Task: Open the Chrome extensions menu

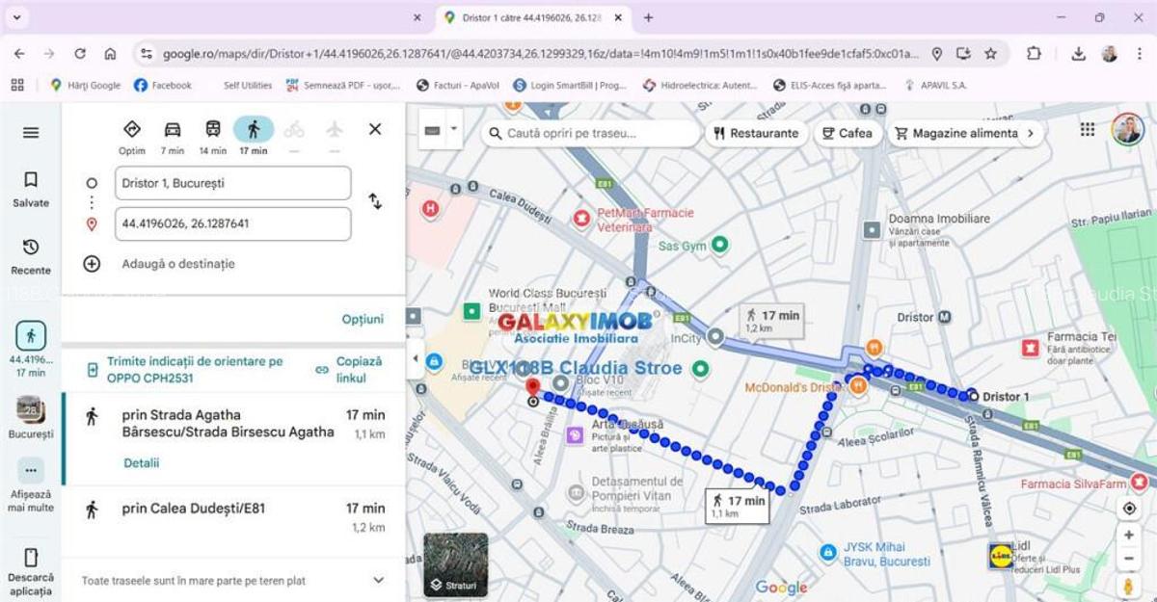Action: (1035, 54)
